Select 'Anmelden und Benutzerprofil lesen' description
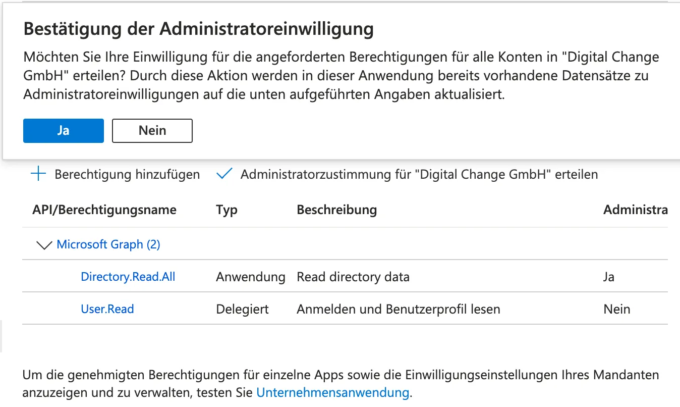This screenshot has width=680, height=407. coord(399,310)
